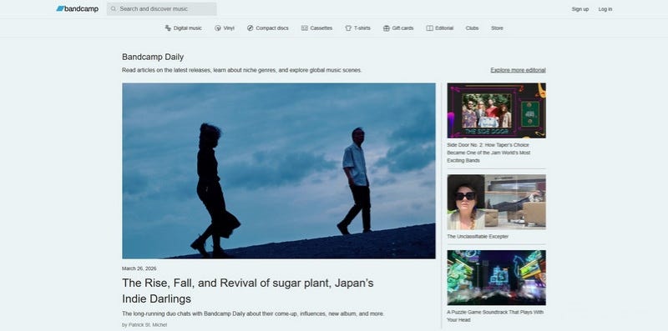Click the Digital music icon
This screenshot has height=331, width=668.
pyautogui.click(x=168, y=28)
